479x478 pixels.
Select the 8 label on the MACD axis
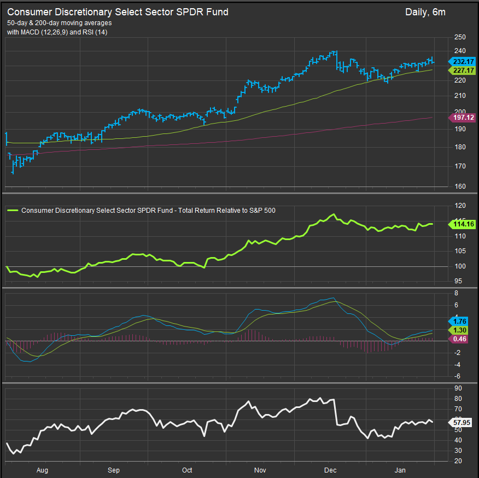[457, 293]
